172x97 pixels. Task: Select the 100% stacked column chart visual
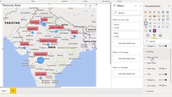tap(168, 12)
